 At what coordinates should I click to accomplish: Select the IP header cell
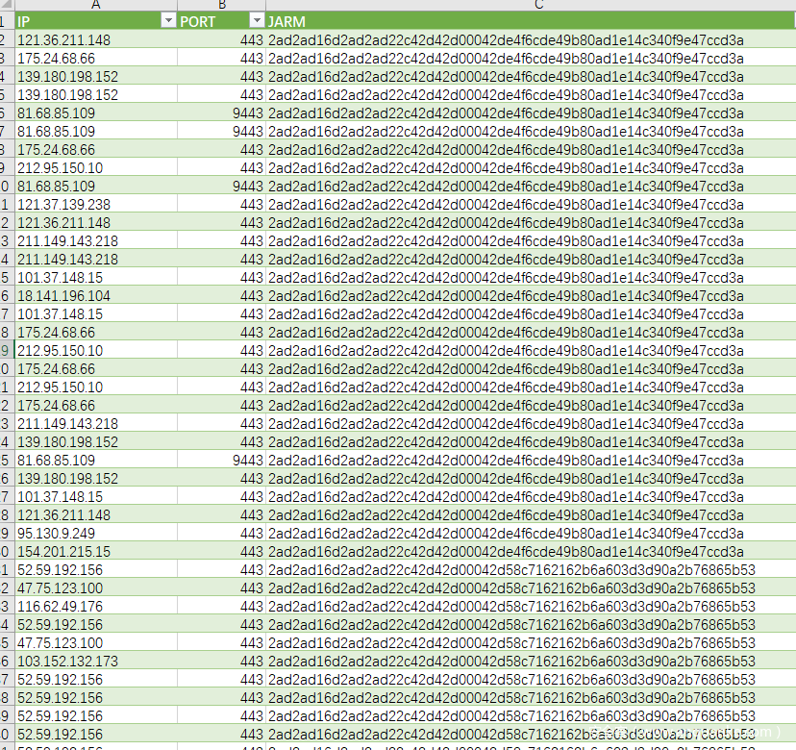96,21
